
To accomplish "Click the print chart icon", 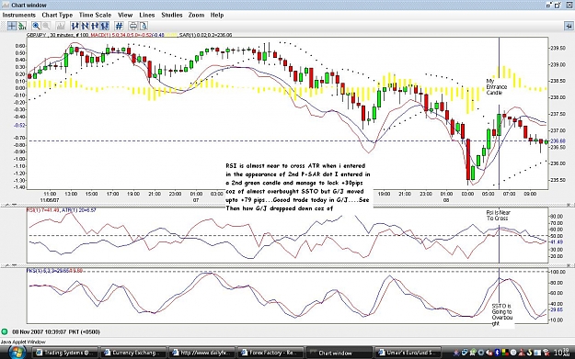I will coord(132,26).
